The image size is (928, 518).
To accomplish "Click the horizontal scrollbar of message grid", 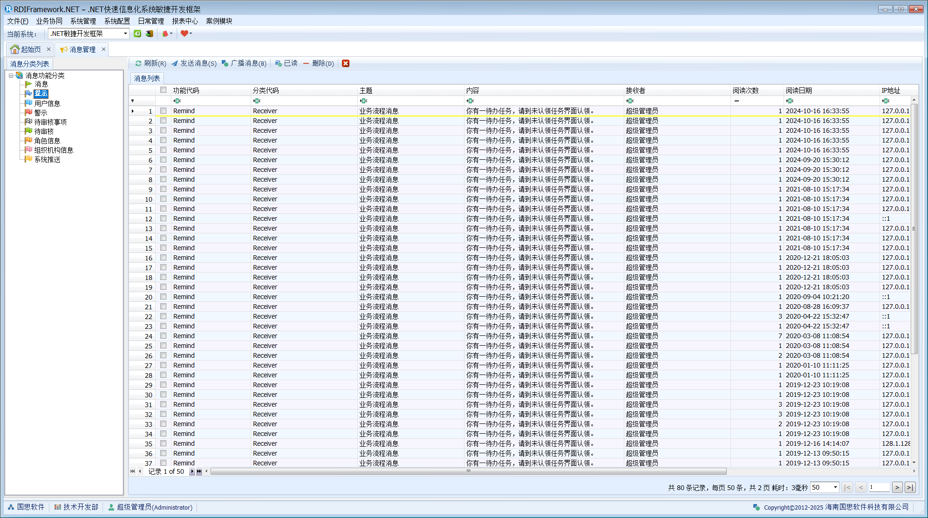I will [468, 471].
